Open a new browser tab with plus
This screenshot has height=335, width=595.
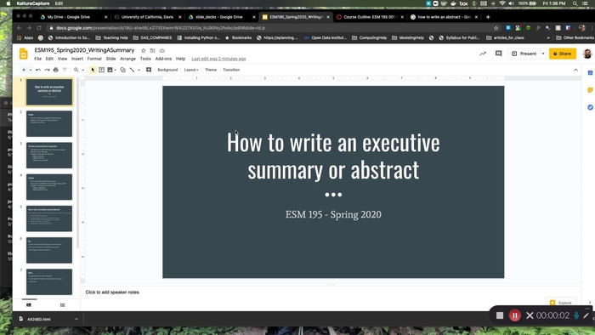coord(488,17)
